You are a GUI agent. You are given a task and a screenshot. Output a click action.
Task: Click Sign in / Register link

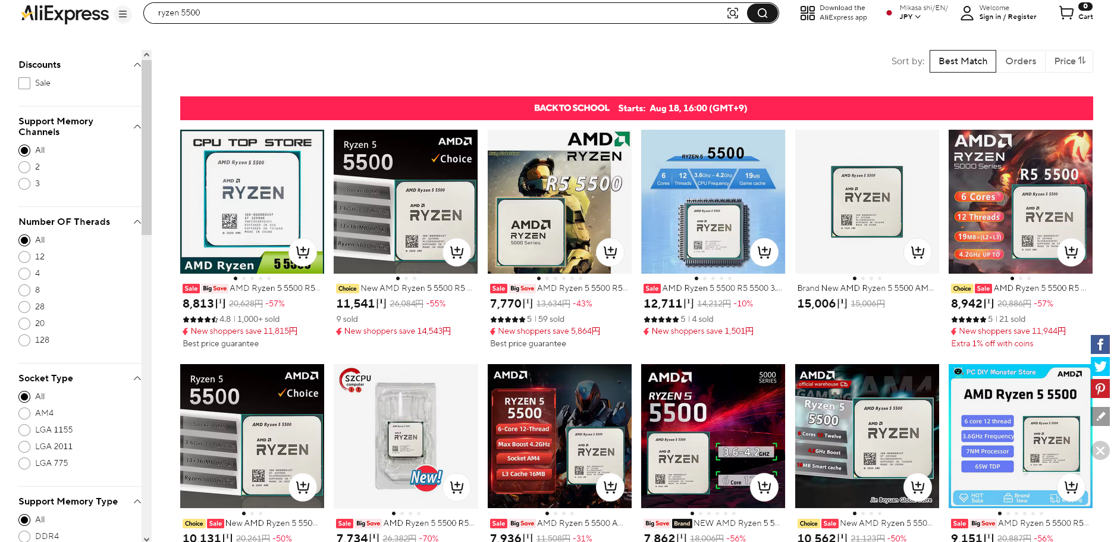pos(1008,17)
